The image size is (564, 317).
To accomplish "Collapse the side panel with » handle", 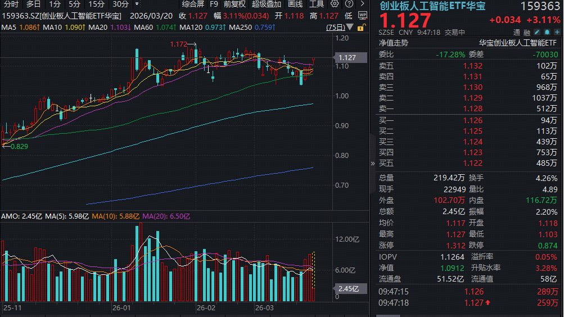I will click(372, 164).
